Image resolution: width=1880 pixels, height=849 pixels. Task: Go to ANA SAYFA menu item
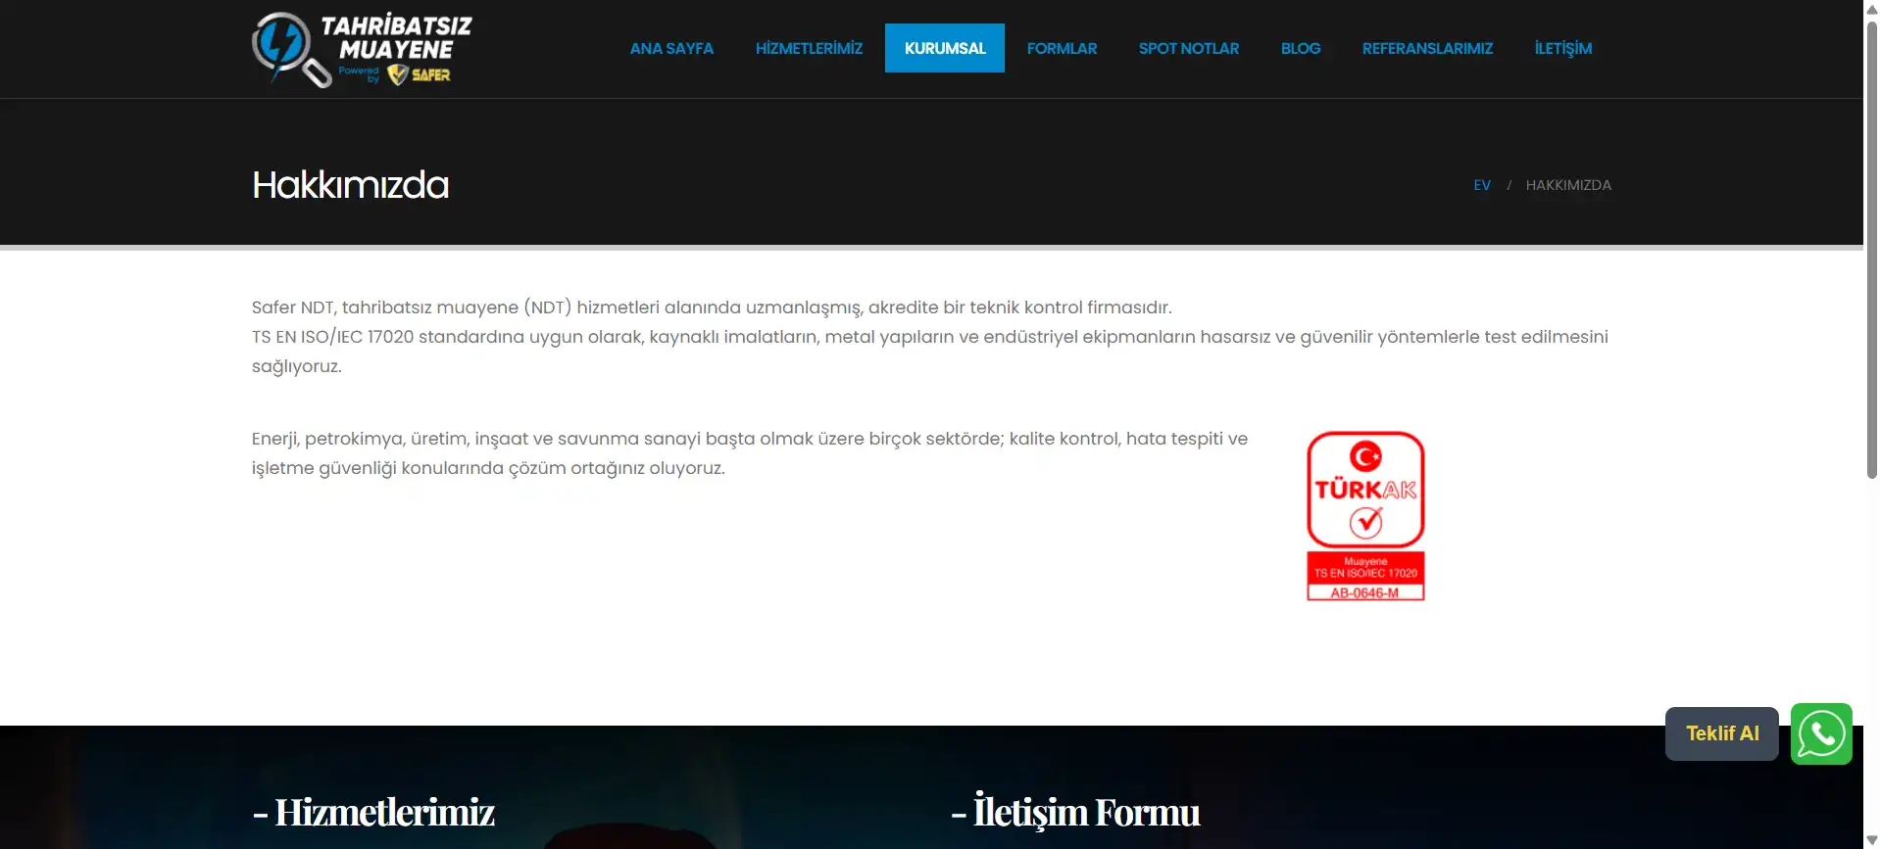tap(671, 48)
